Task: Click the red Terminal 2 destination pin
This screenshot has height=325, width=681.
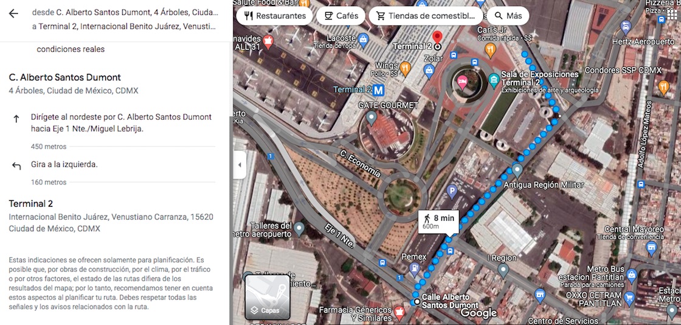Action: [438, 38]
